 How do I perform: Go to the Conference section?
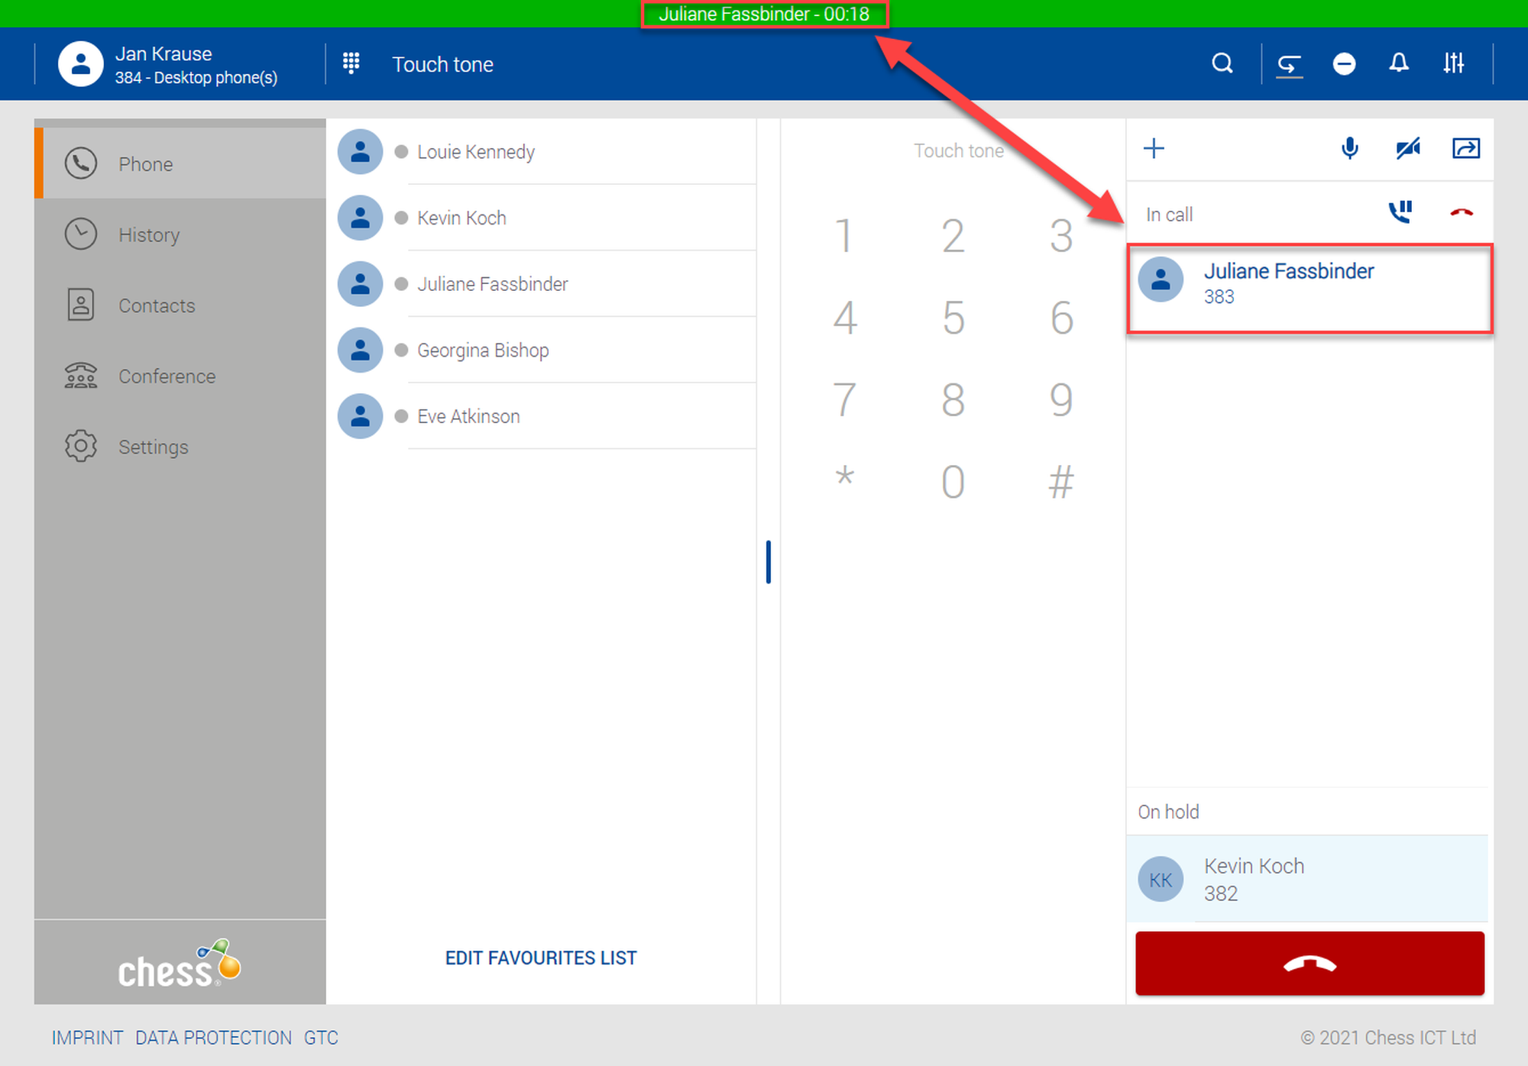(167, 376)
